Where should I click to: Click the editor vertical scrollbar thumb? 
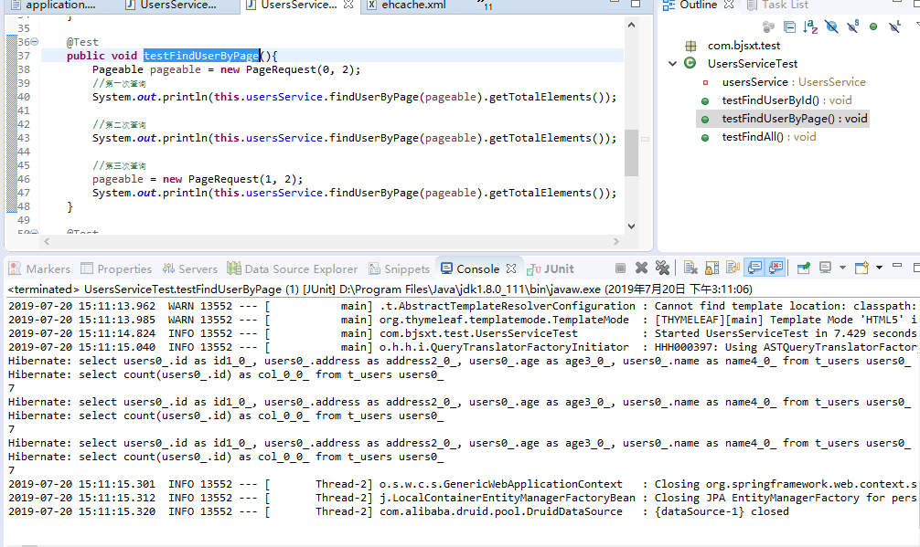click(x=631, y=153)
